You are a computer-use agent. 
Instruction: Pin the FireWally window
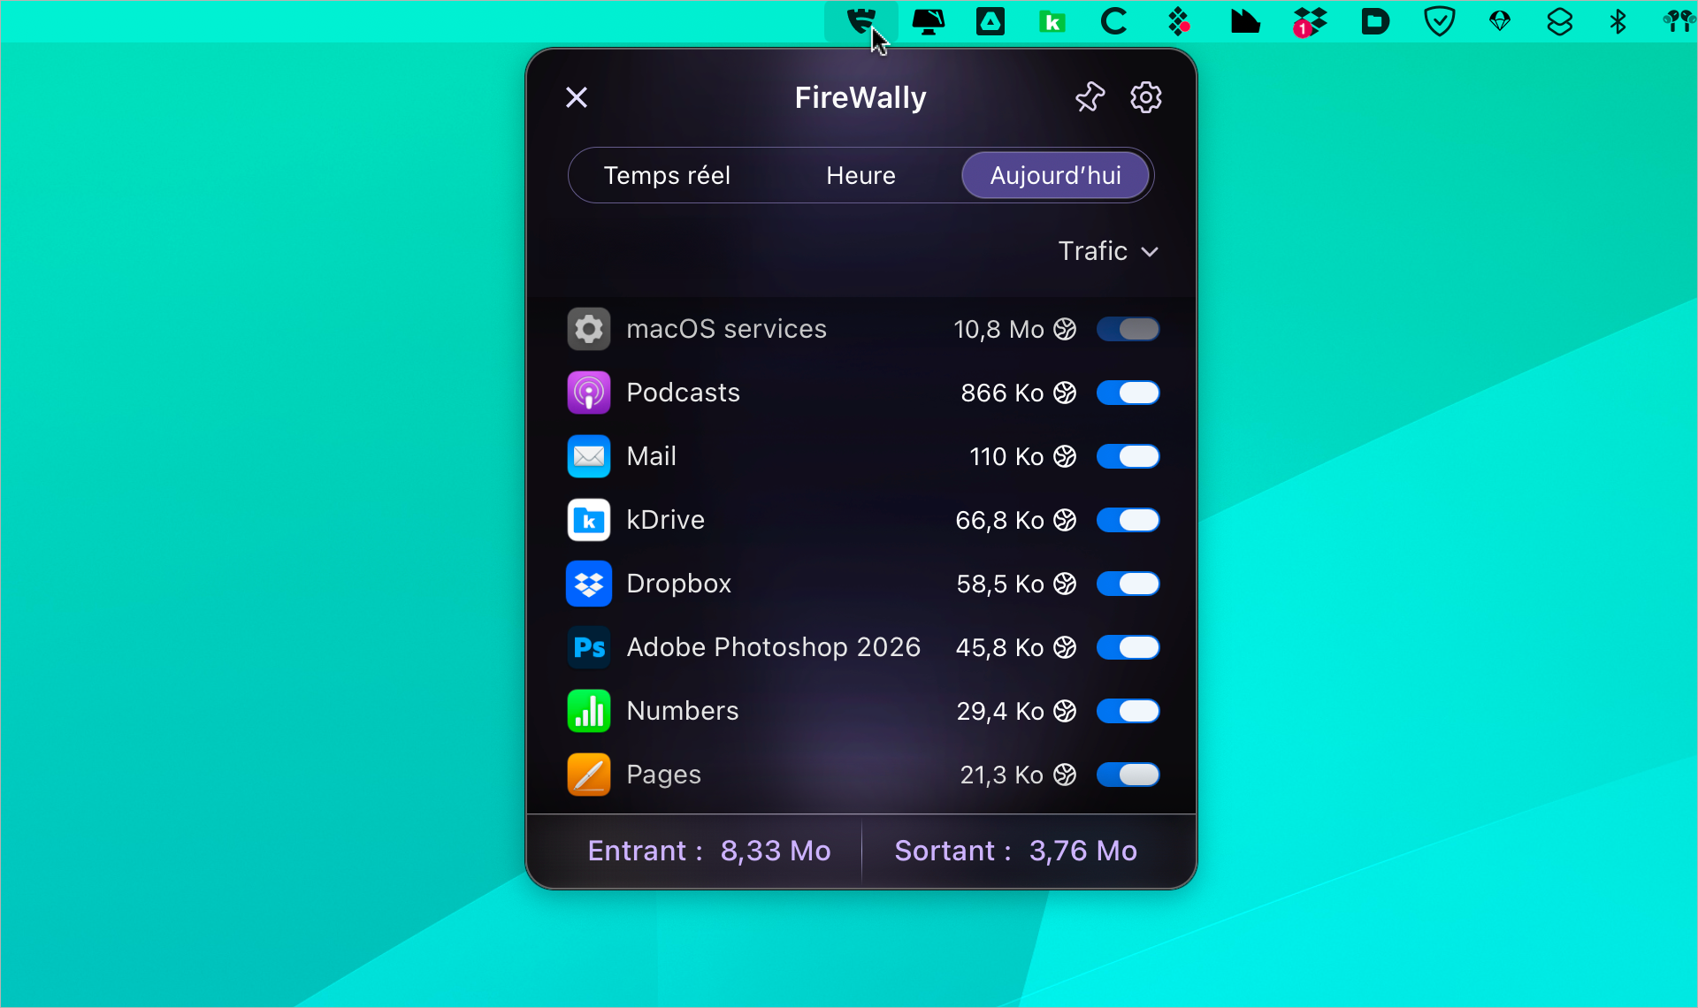[1089, 97]
